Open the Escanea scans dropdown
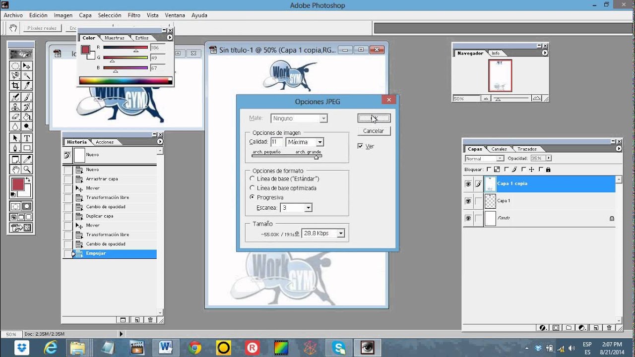The height and width of the screenshot is (357, 635). [308, 208]
